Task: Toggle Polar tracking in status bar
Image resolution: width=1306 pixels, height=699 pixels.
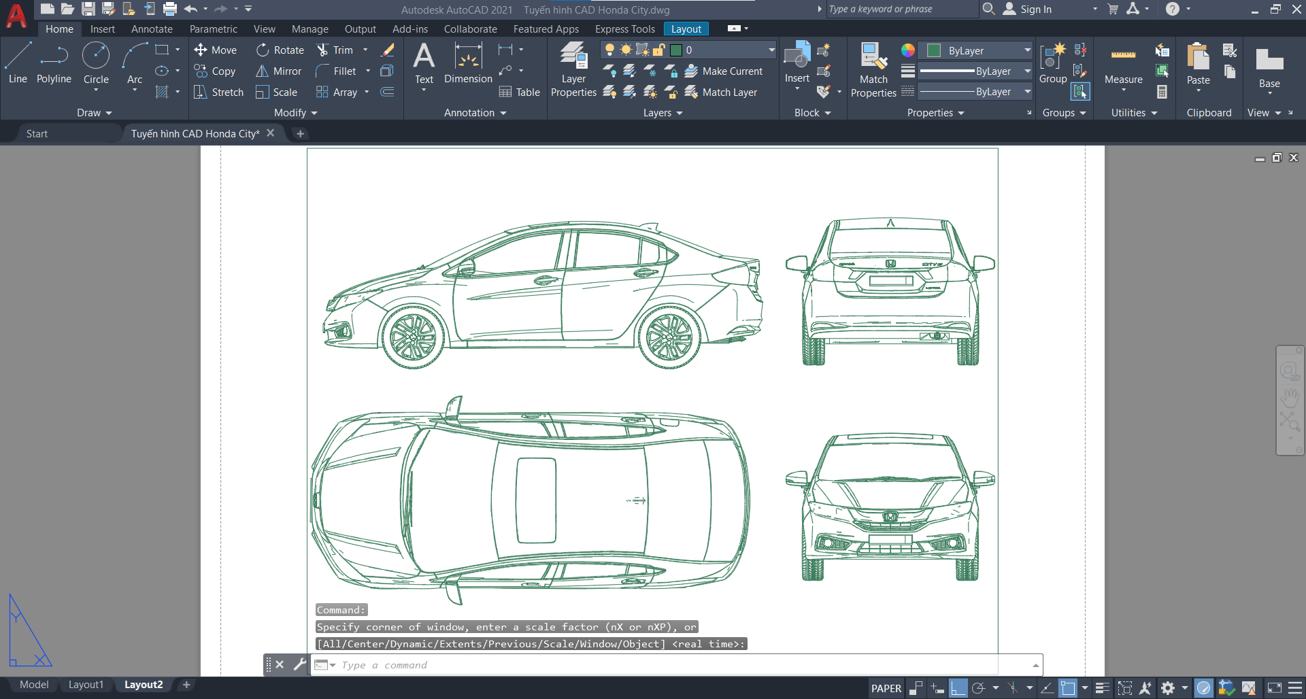Action: pos(978,688)
